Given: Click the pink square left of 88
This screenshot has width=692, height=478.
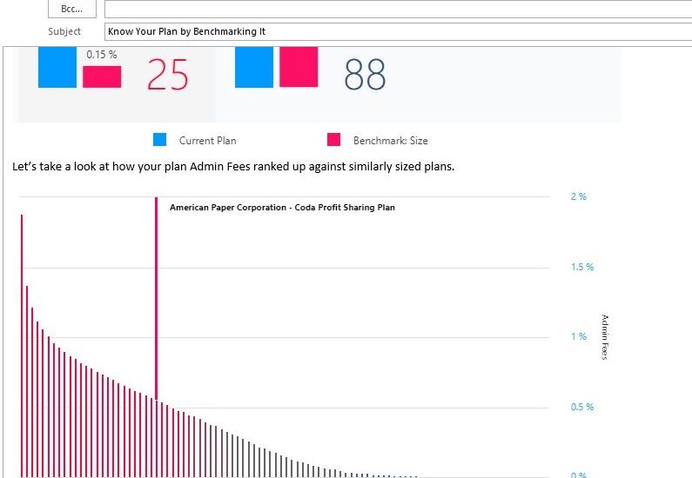Looking at the screenshot, I should (299, 67).
